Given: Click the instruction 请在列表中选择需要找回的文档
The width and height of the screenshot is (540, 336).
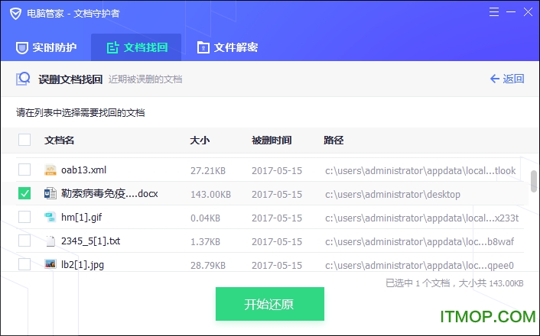Looking at the screenshot, I should (x=80, y=113).
